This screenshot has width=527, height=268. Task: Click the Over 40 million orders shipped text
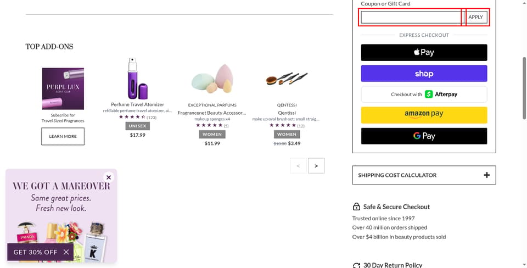coord(390,228)
